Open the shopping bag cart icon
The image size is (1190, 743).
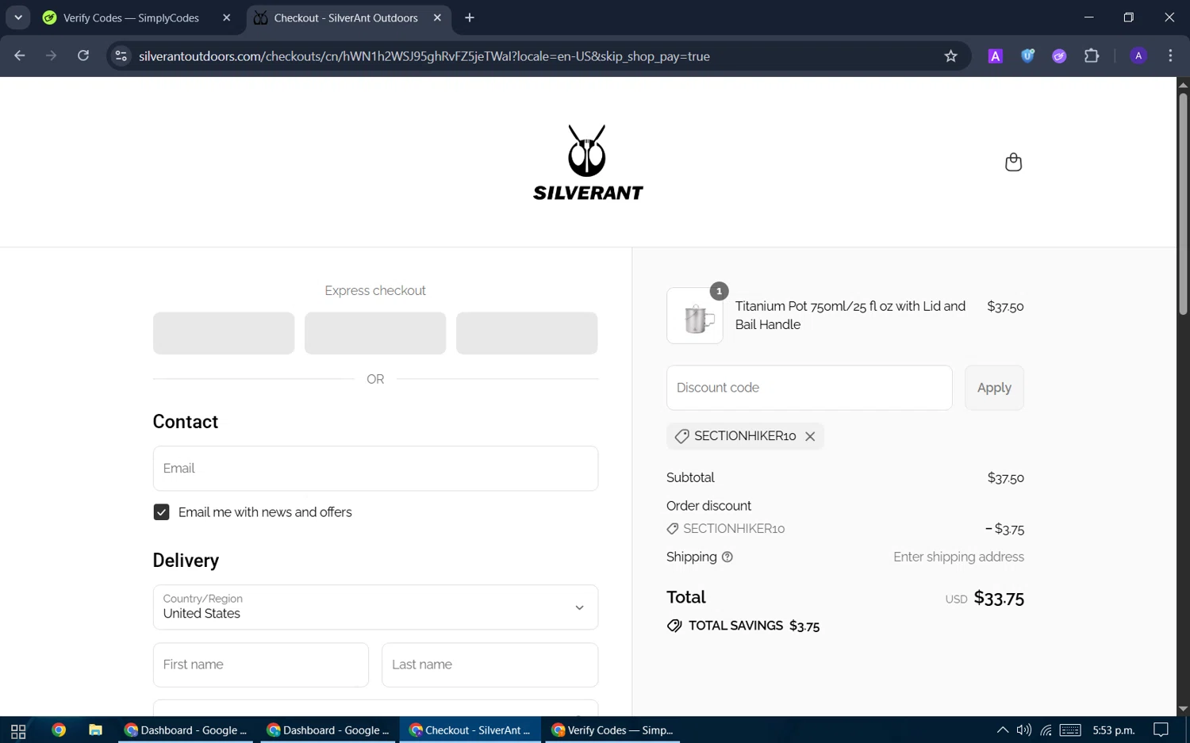tap(1013, 162)
